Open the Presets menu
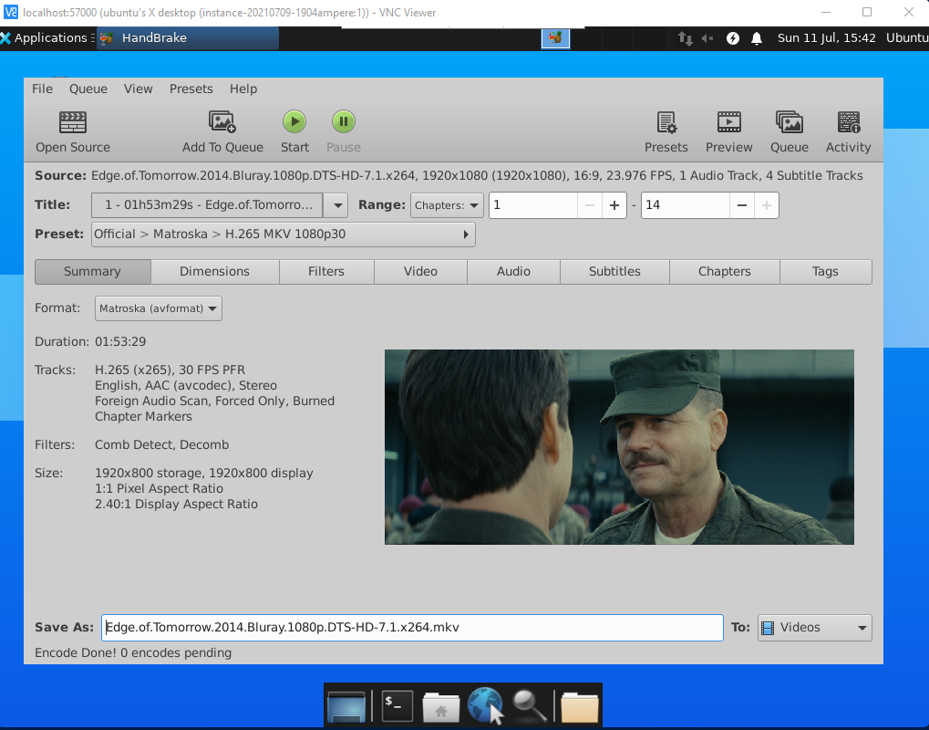 click(191, 89)
